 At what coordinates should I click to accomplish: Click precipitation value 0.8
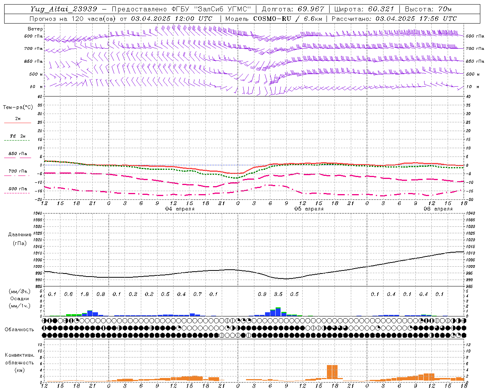tap(101, 294)
